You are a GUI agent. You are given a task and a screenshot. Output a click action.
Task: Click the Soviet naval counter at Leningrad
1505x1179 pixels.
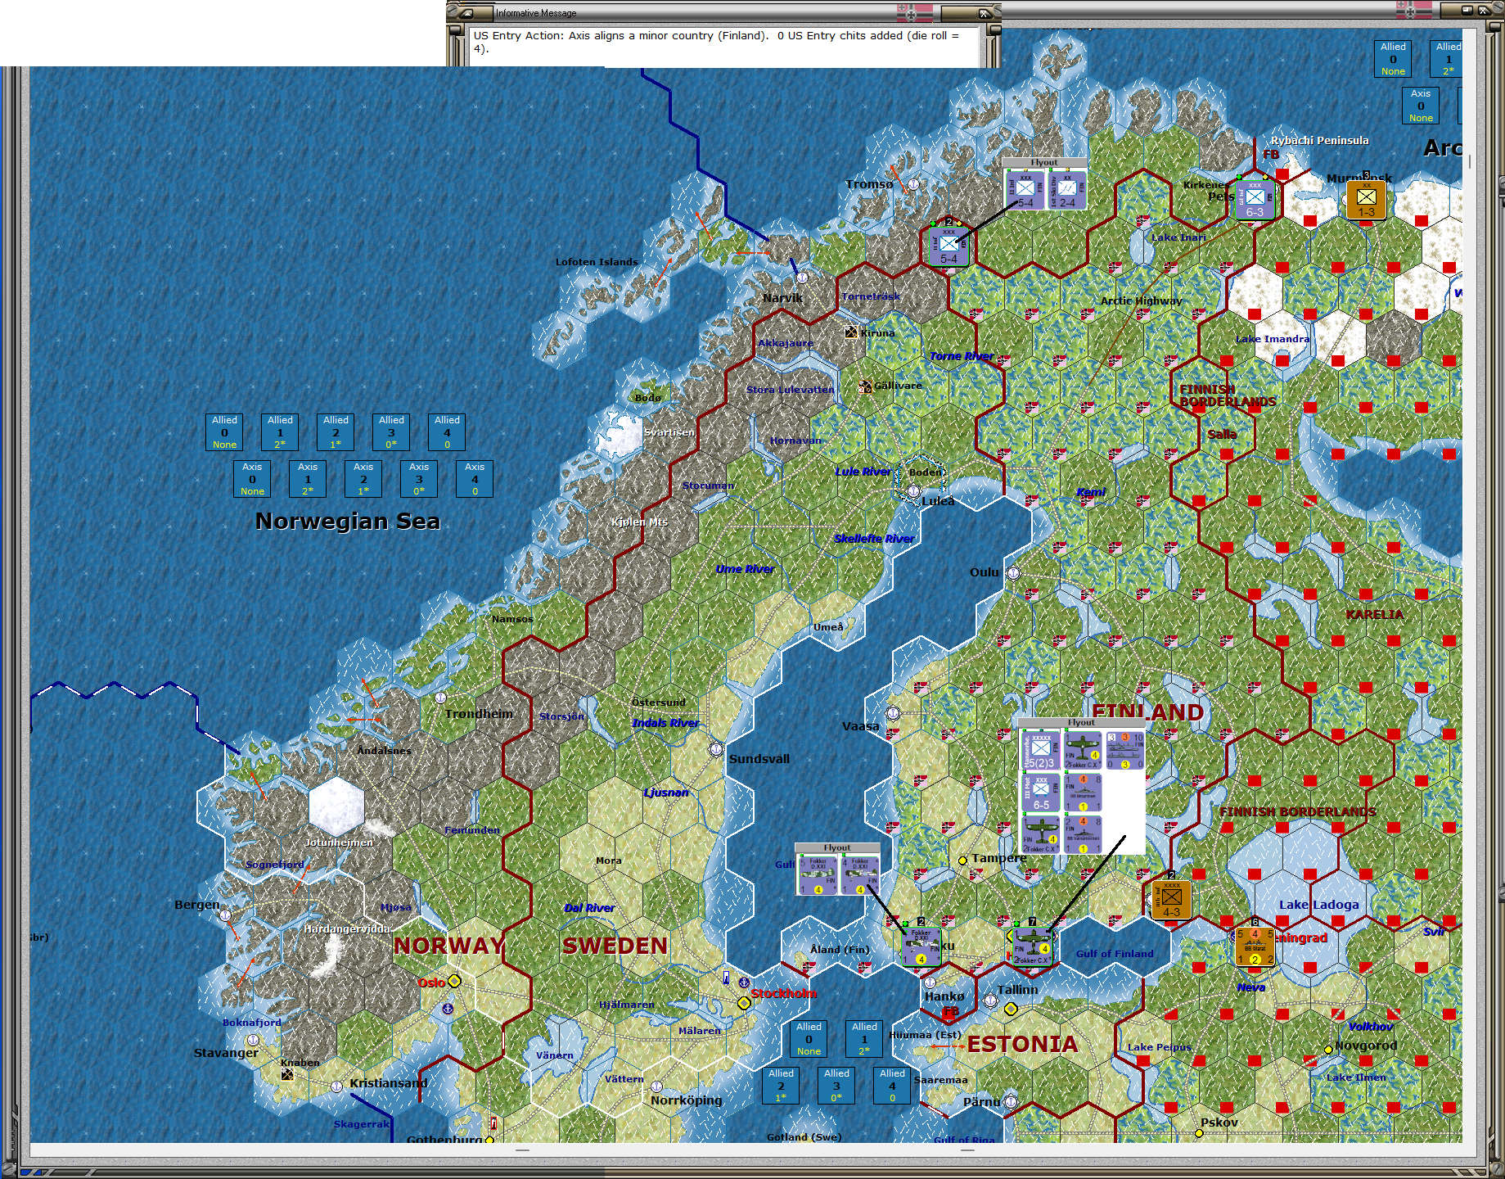tap(1255, 946)
